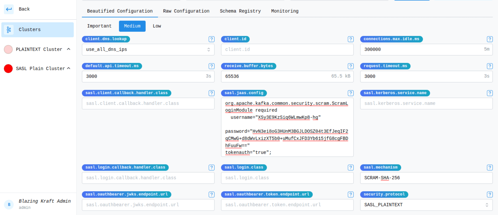
Task: Focus the default.api.timeout.ms field
Action: 148,76
